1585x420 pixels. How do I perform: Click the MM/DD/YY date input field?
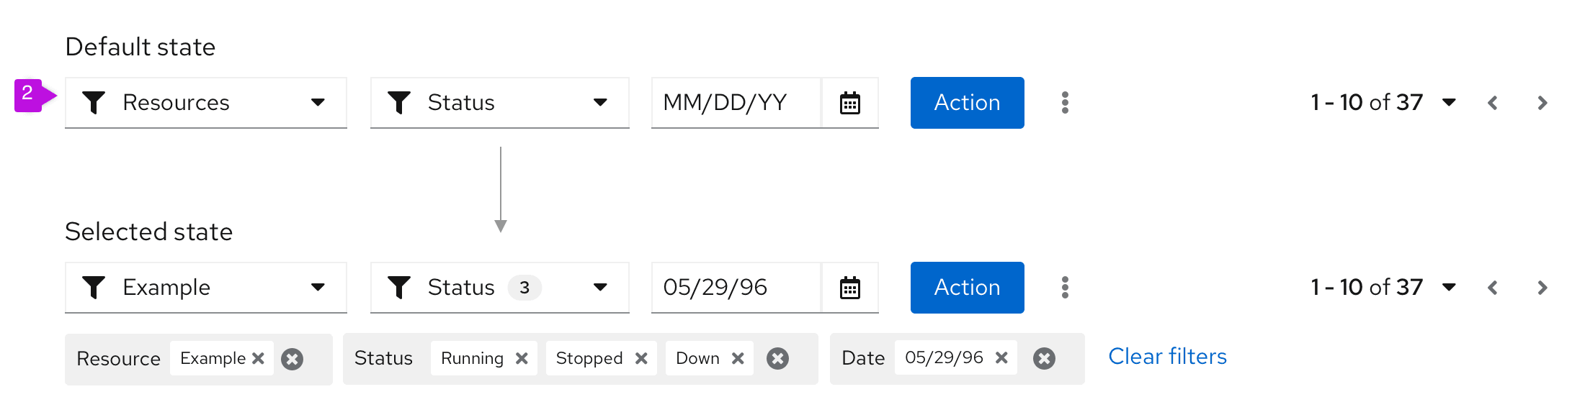[x=735, y=103]
